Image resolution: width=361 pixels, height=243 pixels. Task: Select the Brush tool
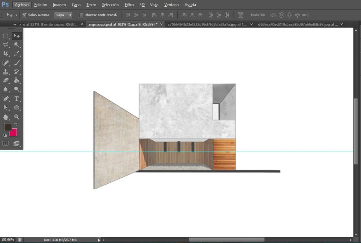pyautogui.click(x=17, y=63)
